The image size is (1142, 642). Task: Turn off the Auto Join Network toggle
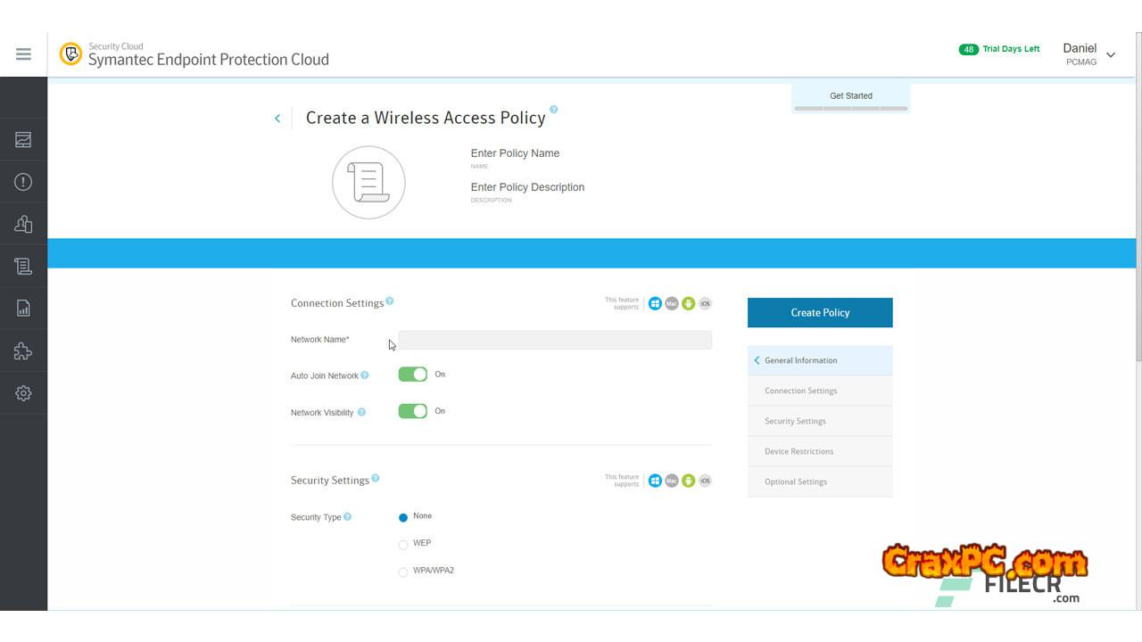pyautogui.click(x=412, y=374)
